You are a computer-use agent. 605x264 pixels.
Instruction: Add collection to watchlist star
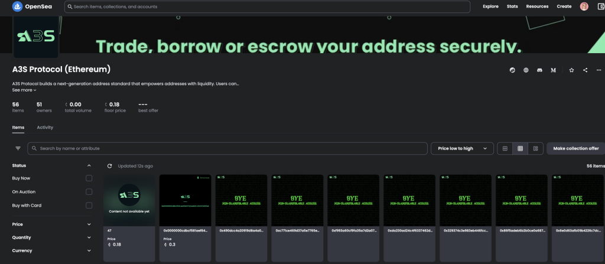(571, 70)
